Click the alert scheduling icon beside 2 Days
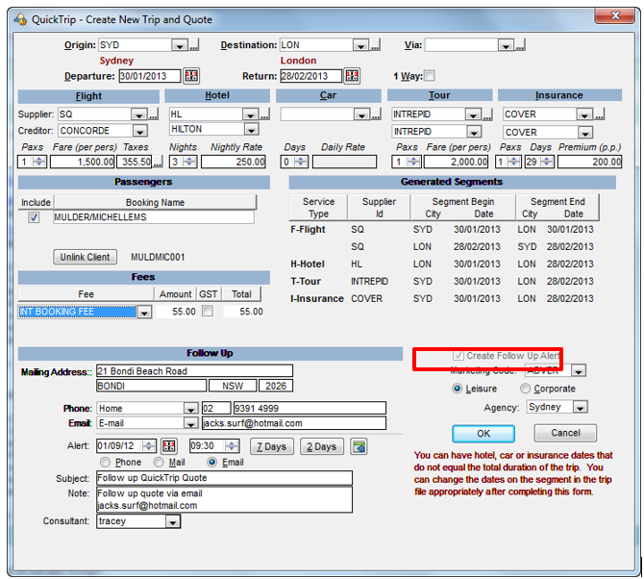This screenshot has width=644, height=579. [359, 446]
